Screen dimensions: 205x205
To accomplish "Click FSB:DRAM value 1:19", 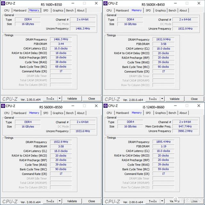I will [163, 147].
